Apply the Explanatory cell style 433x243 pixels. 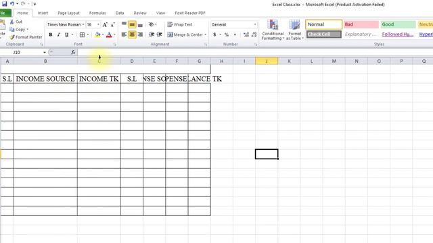click(x=361, y=34)
